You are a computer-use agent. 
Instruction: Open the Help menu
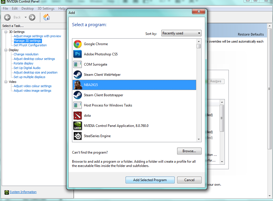pyautogui.click(x=62, y=8)
